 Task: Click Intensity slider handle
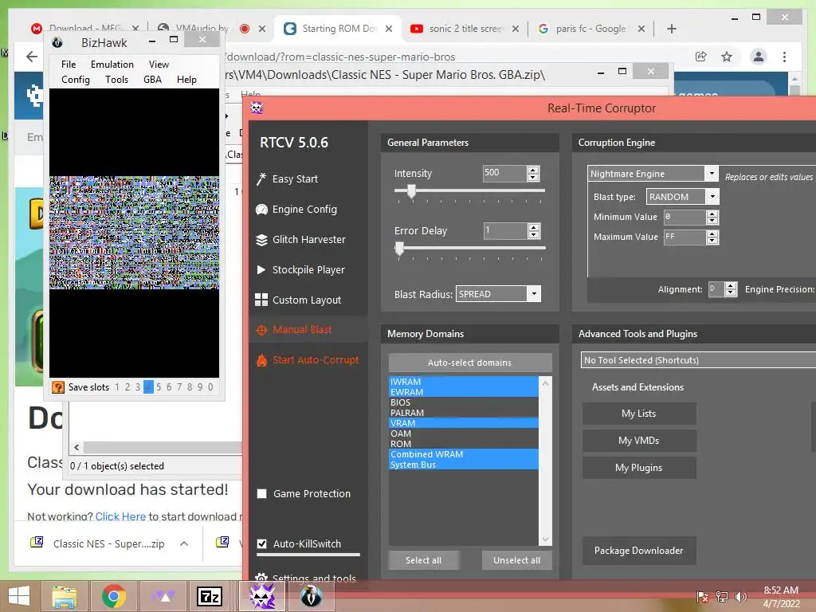tap(411, 191)
